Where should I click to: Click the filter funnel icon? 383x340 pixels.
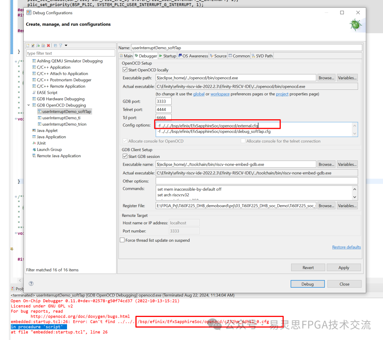tap(61, 45)
